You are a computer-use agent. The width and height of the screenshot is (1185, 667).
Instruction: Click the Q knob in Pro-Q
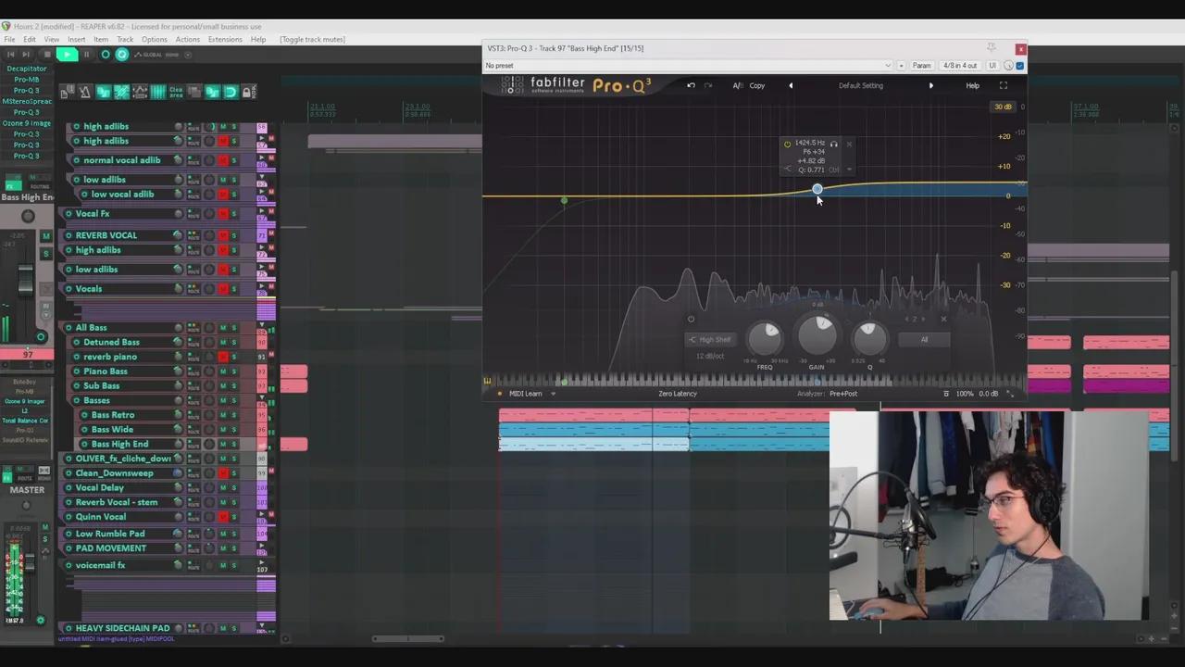coord(869,337)
